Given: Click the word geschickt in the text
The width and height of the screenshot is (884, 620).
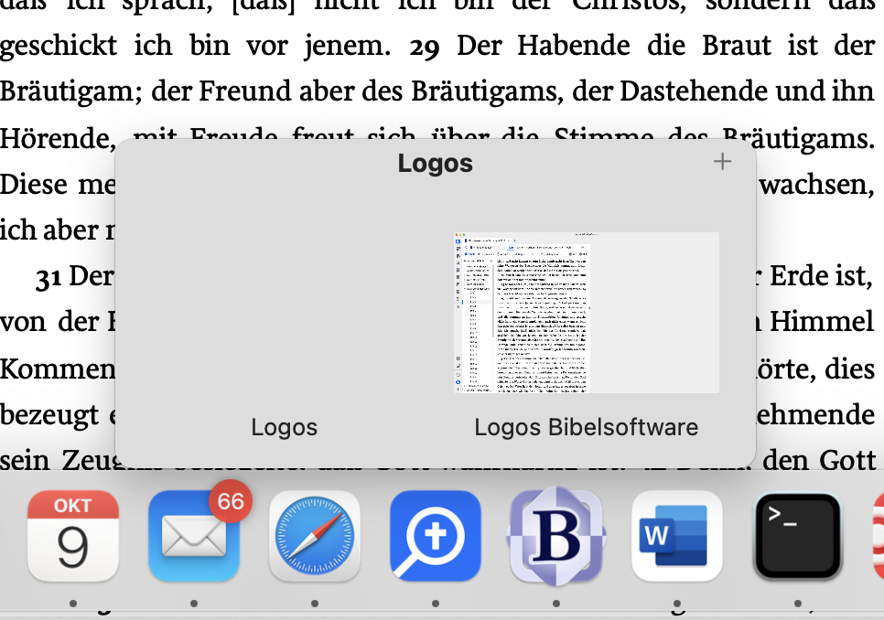Looking at the screenshot, I should click(59, 46).
